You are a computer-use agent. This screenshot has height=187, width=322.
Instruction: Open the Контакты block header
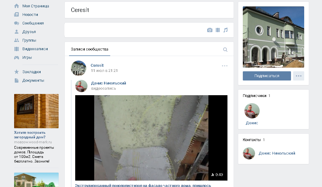[x=254, y=140]
